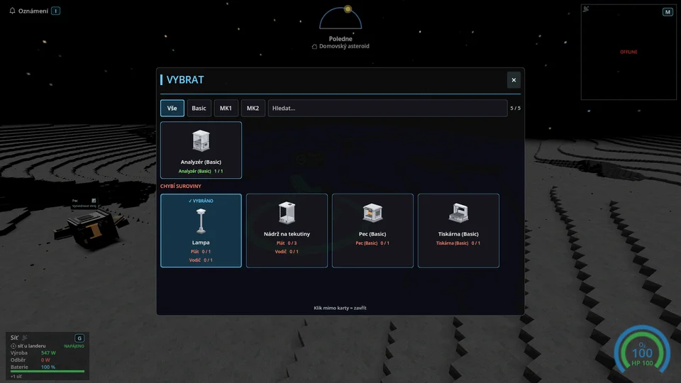681x383 pixels.
Task: Click the 'Analyzér (Basic) 1 / 1' requirement text
Action: 201,171
